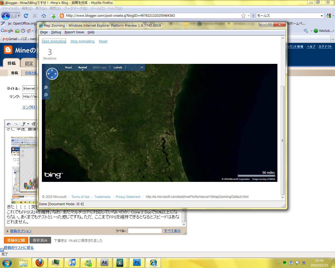The height and width of the screenshot is (268, 335).
Task: Click the compass icon on the Google toolbar
Action: [x=23, y=31]
